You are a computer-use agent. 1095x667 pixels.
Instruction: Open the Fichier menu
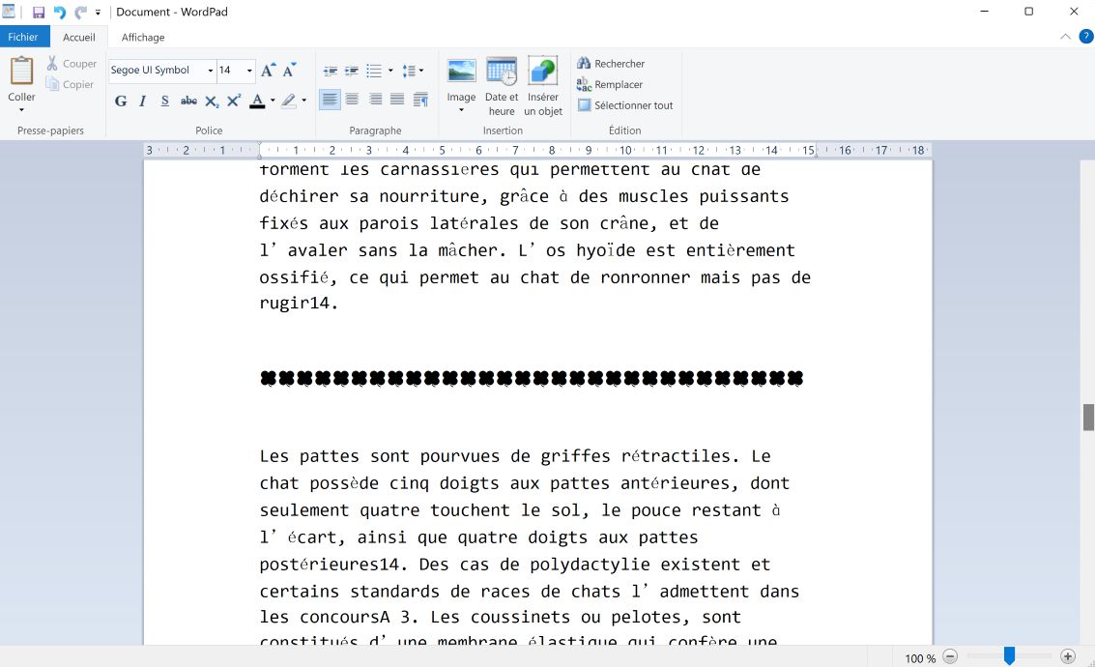(23, 37)
